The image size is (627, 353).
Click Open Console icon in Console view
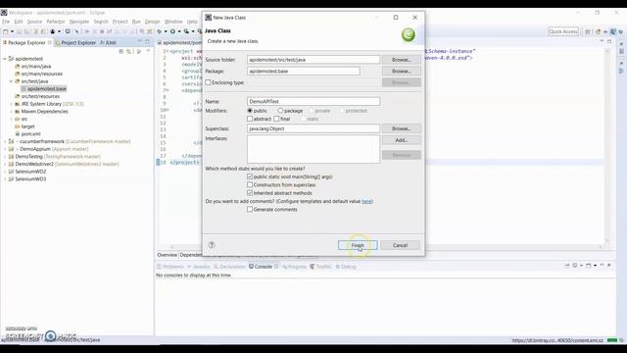coord(589,266)
